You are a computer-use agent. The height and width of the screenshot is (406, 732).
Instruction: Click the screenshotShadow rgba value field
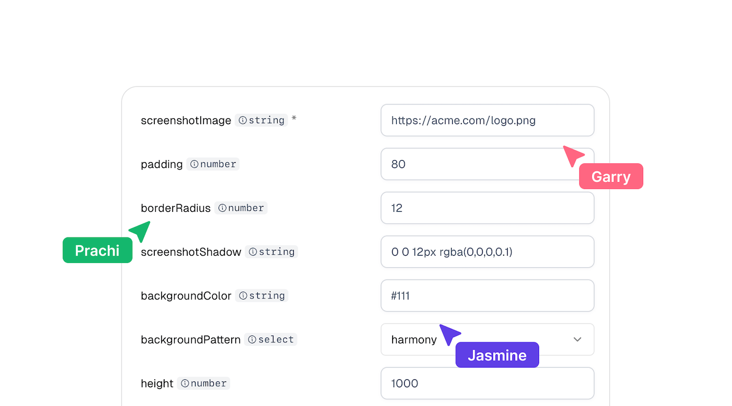pos(487,252)
